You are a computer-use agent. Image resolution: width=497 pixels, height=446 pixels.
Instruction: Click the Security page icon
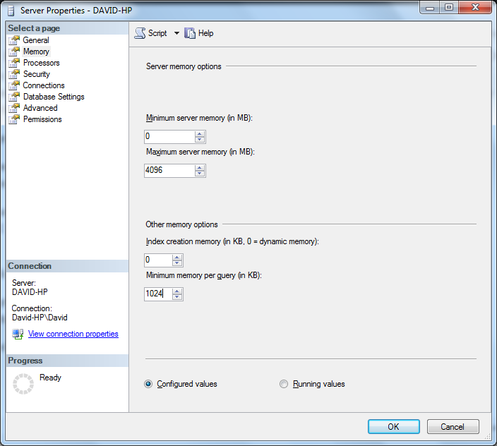click(x=13, y=74)
